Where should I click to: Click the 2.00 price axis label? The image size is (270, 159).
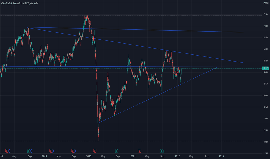click(x=266, y=142)
